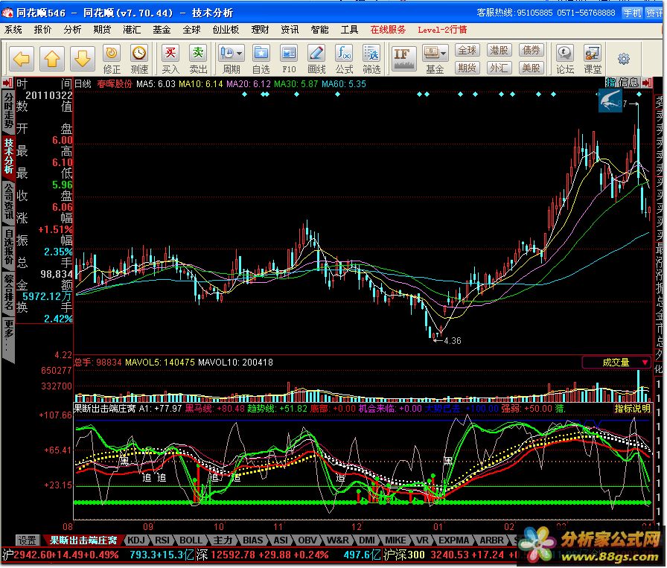The height and width of the screenshot is (568, 667).
Task: Select the BIAS indicator tab
Action: pyautogui.click(x=252, y=540)
